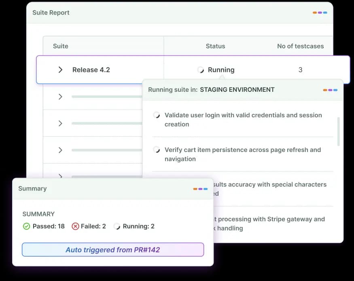The image size is (354, 281).
Task: Click the three colored dots in Suite Report header
Action: pyautogui.click(x=320, y=13)
